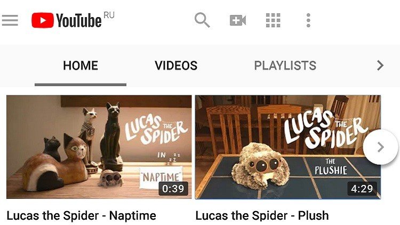The width and height of the screenshot is (400, 225).
Task: Open the Lucas the Spider - Plush title
Action: (262, 216)
